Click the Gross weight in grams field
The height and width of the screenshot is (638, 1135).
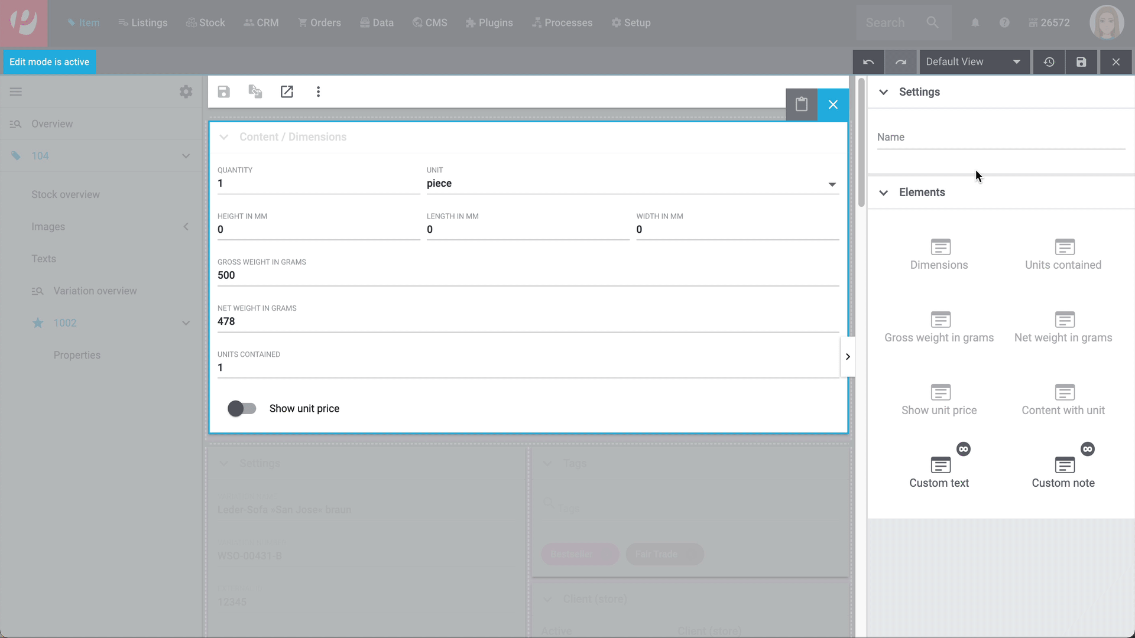click(527, 275)
